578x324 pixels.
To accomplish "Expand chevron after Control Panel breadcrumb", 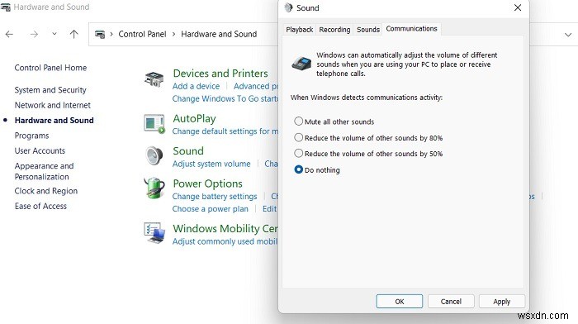I will click(173, 35).
